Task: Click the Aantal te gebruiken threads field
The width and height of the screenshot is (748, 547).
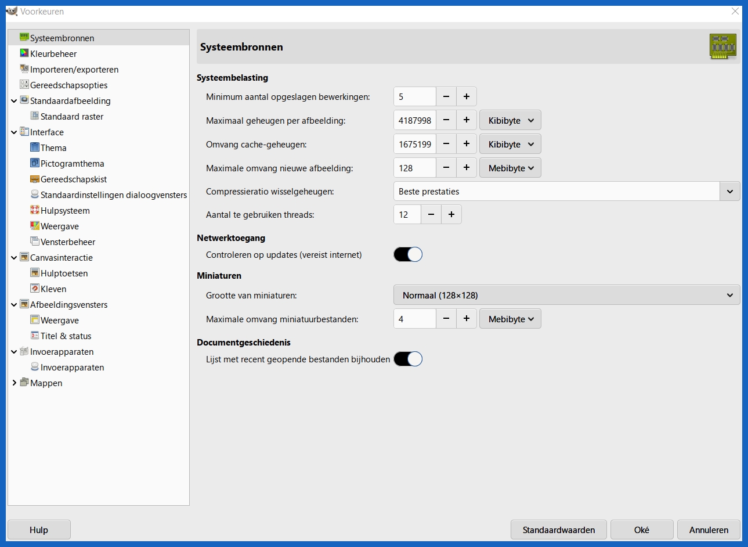Action: (x=407, y=214)
